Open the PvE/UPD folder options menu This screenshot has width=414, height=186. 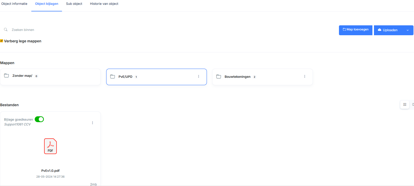pyautogui.click(x=199, y=77)
